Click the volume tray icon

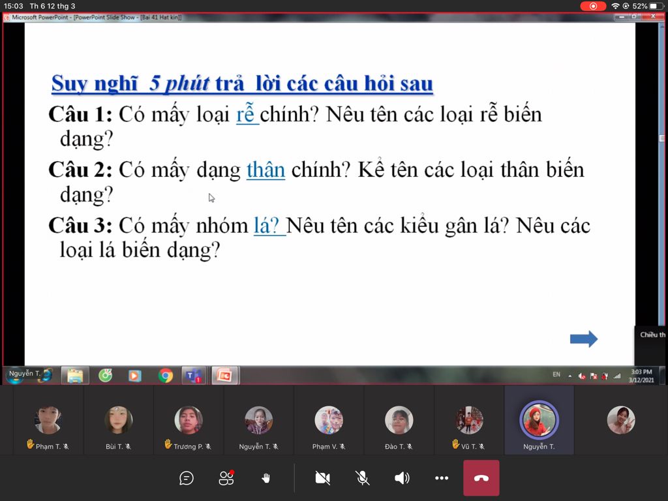click(x=581, y=376)
